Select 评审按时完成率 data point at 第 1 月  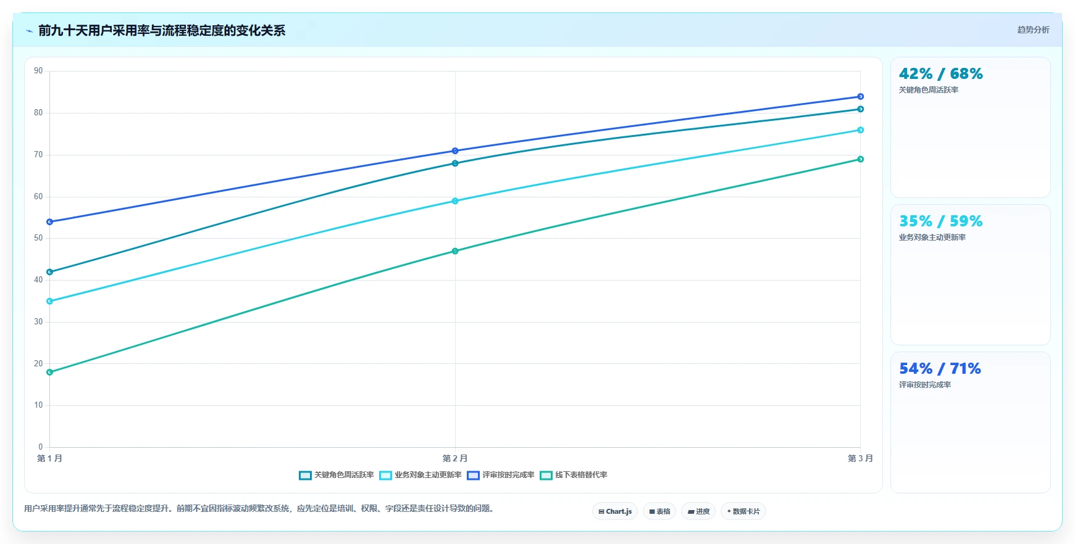[x=50, y=222]
